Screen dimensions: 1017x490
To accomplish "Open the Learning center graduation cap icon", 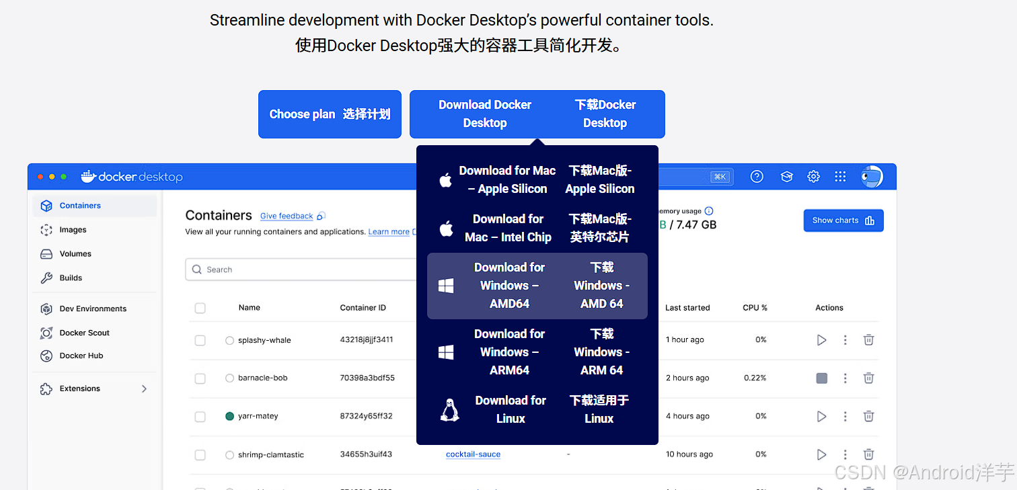I will (786, 177).
